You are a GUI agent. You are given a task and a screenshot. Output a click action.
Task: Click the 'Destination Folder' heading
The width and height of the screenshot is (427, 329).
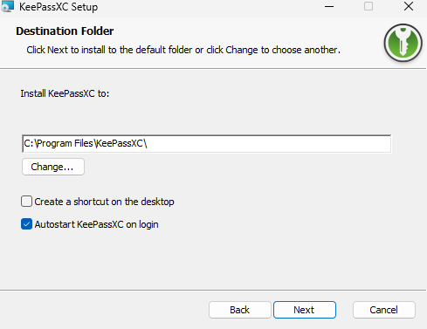click(65, 31)
